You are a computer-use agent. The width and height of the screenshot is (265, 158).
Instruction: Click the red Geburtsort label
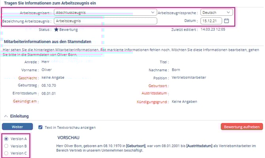point(158,86)
